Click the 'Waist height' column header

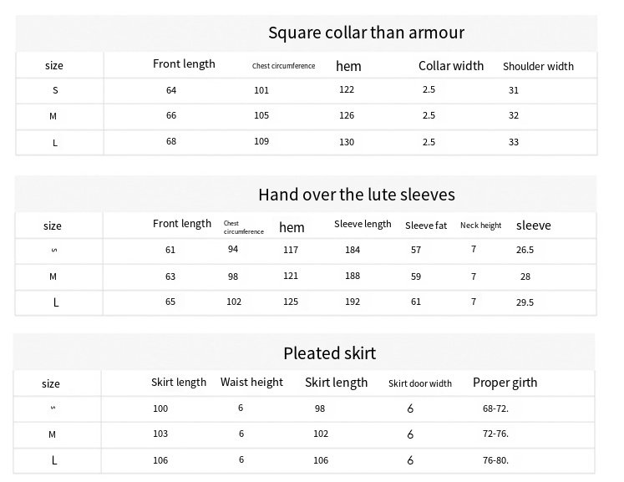click(x=251, y=383)
